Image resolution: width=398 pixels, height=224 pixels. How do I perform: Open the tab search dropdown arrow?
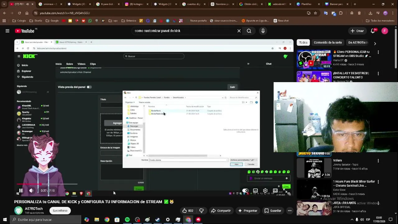[4, 4]
